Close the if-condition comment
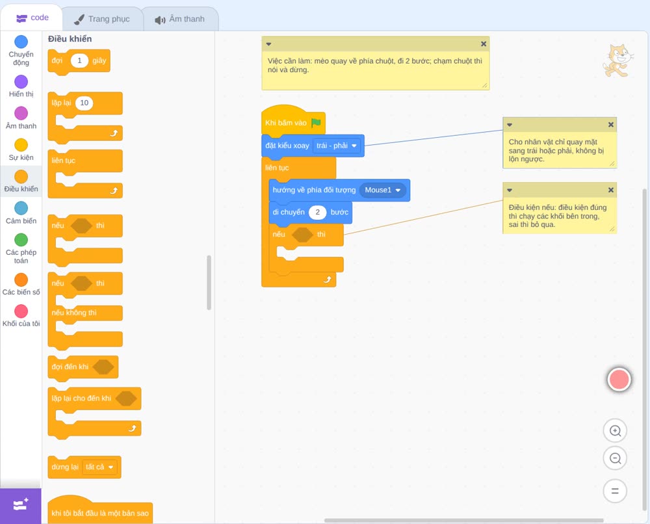Viewport: 650px width, 524px height. click(610, 190)
